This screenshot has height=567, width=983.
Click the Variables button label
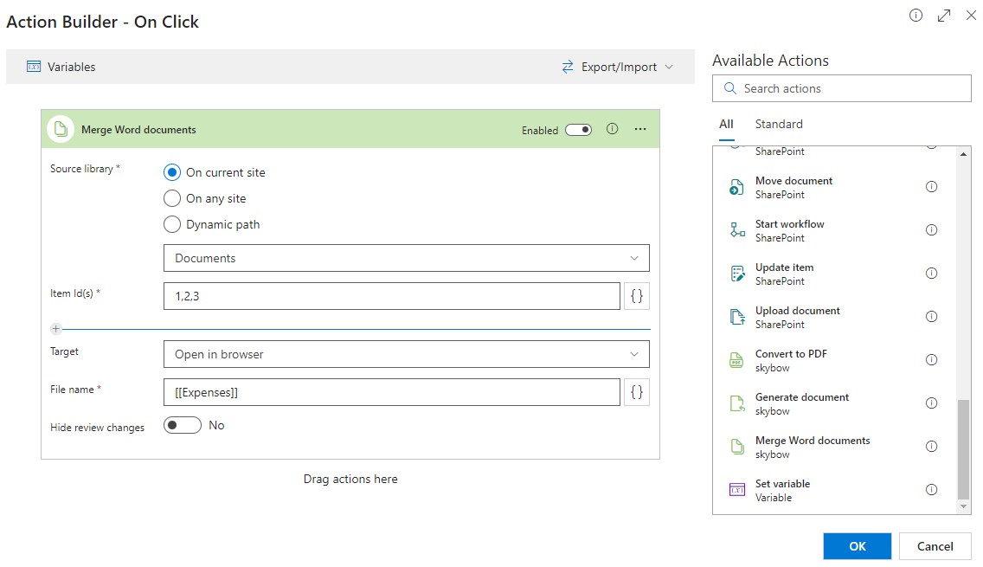tap(72, 67)
